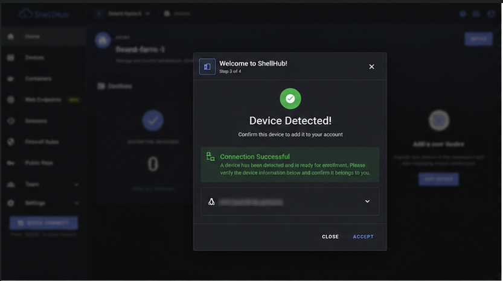Click the Public Keys key icon
503x281 pixels.
(11, 163)
